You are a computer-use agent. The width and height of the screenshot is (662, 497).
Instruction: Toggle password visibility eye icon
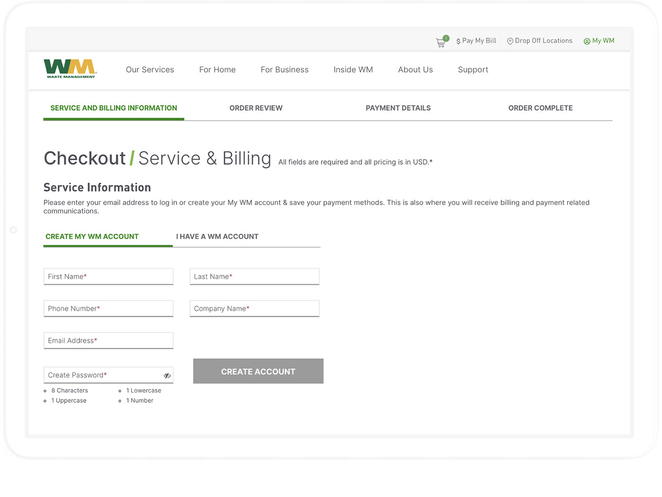(167, 376)
